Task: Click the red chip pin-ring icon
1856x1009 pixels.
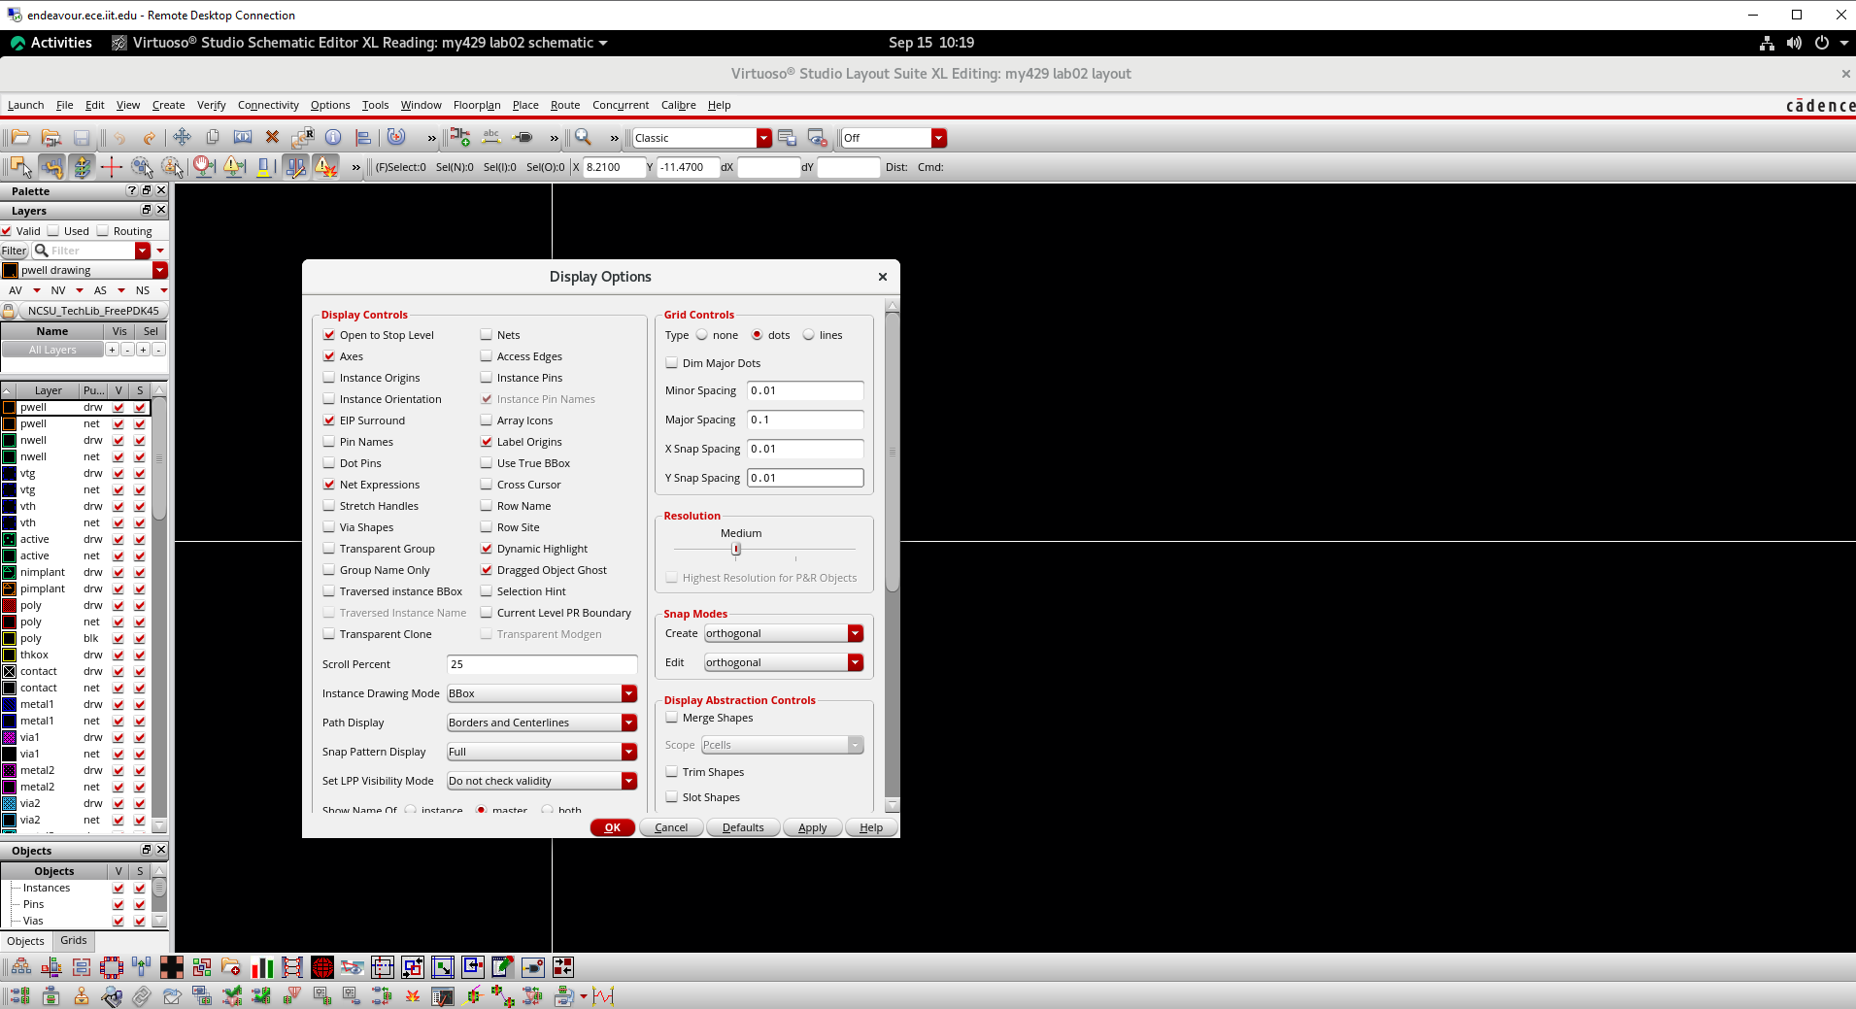Action: pos(112,967)
